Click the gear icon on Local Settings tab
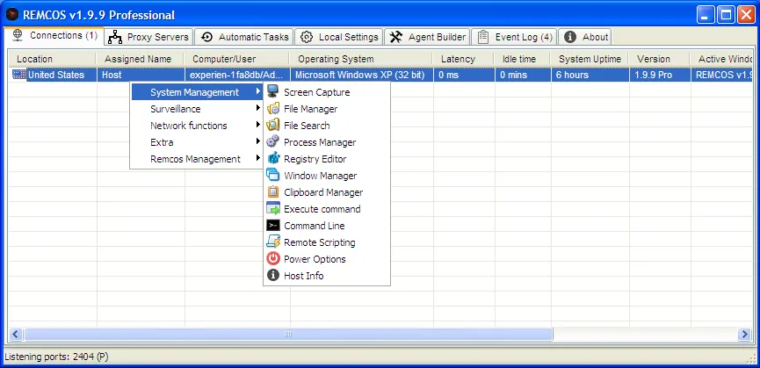 coord(307,37)
